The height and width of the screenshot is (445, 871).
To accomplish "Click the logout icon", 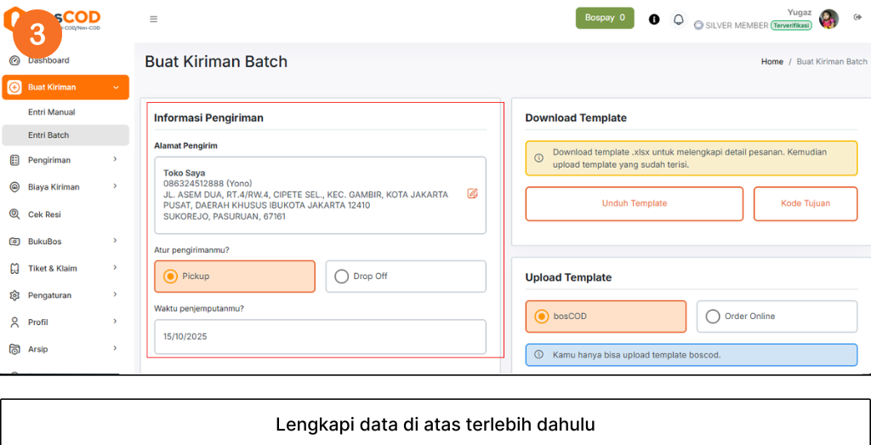I will pos(857,18).
